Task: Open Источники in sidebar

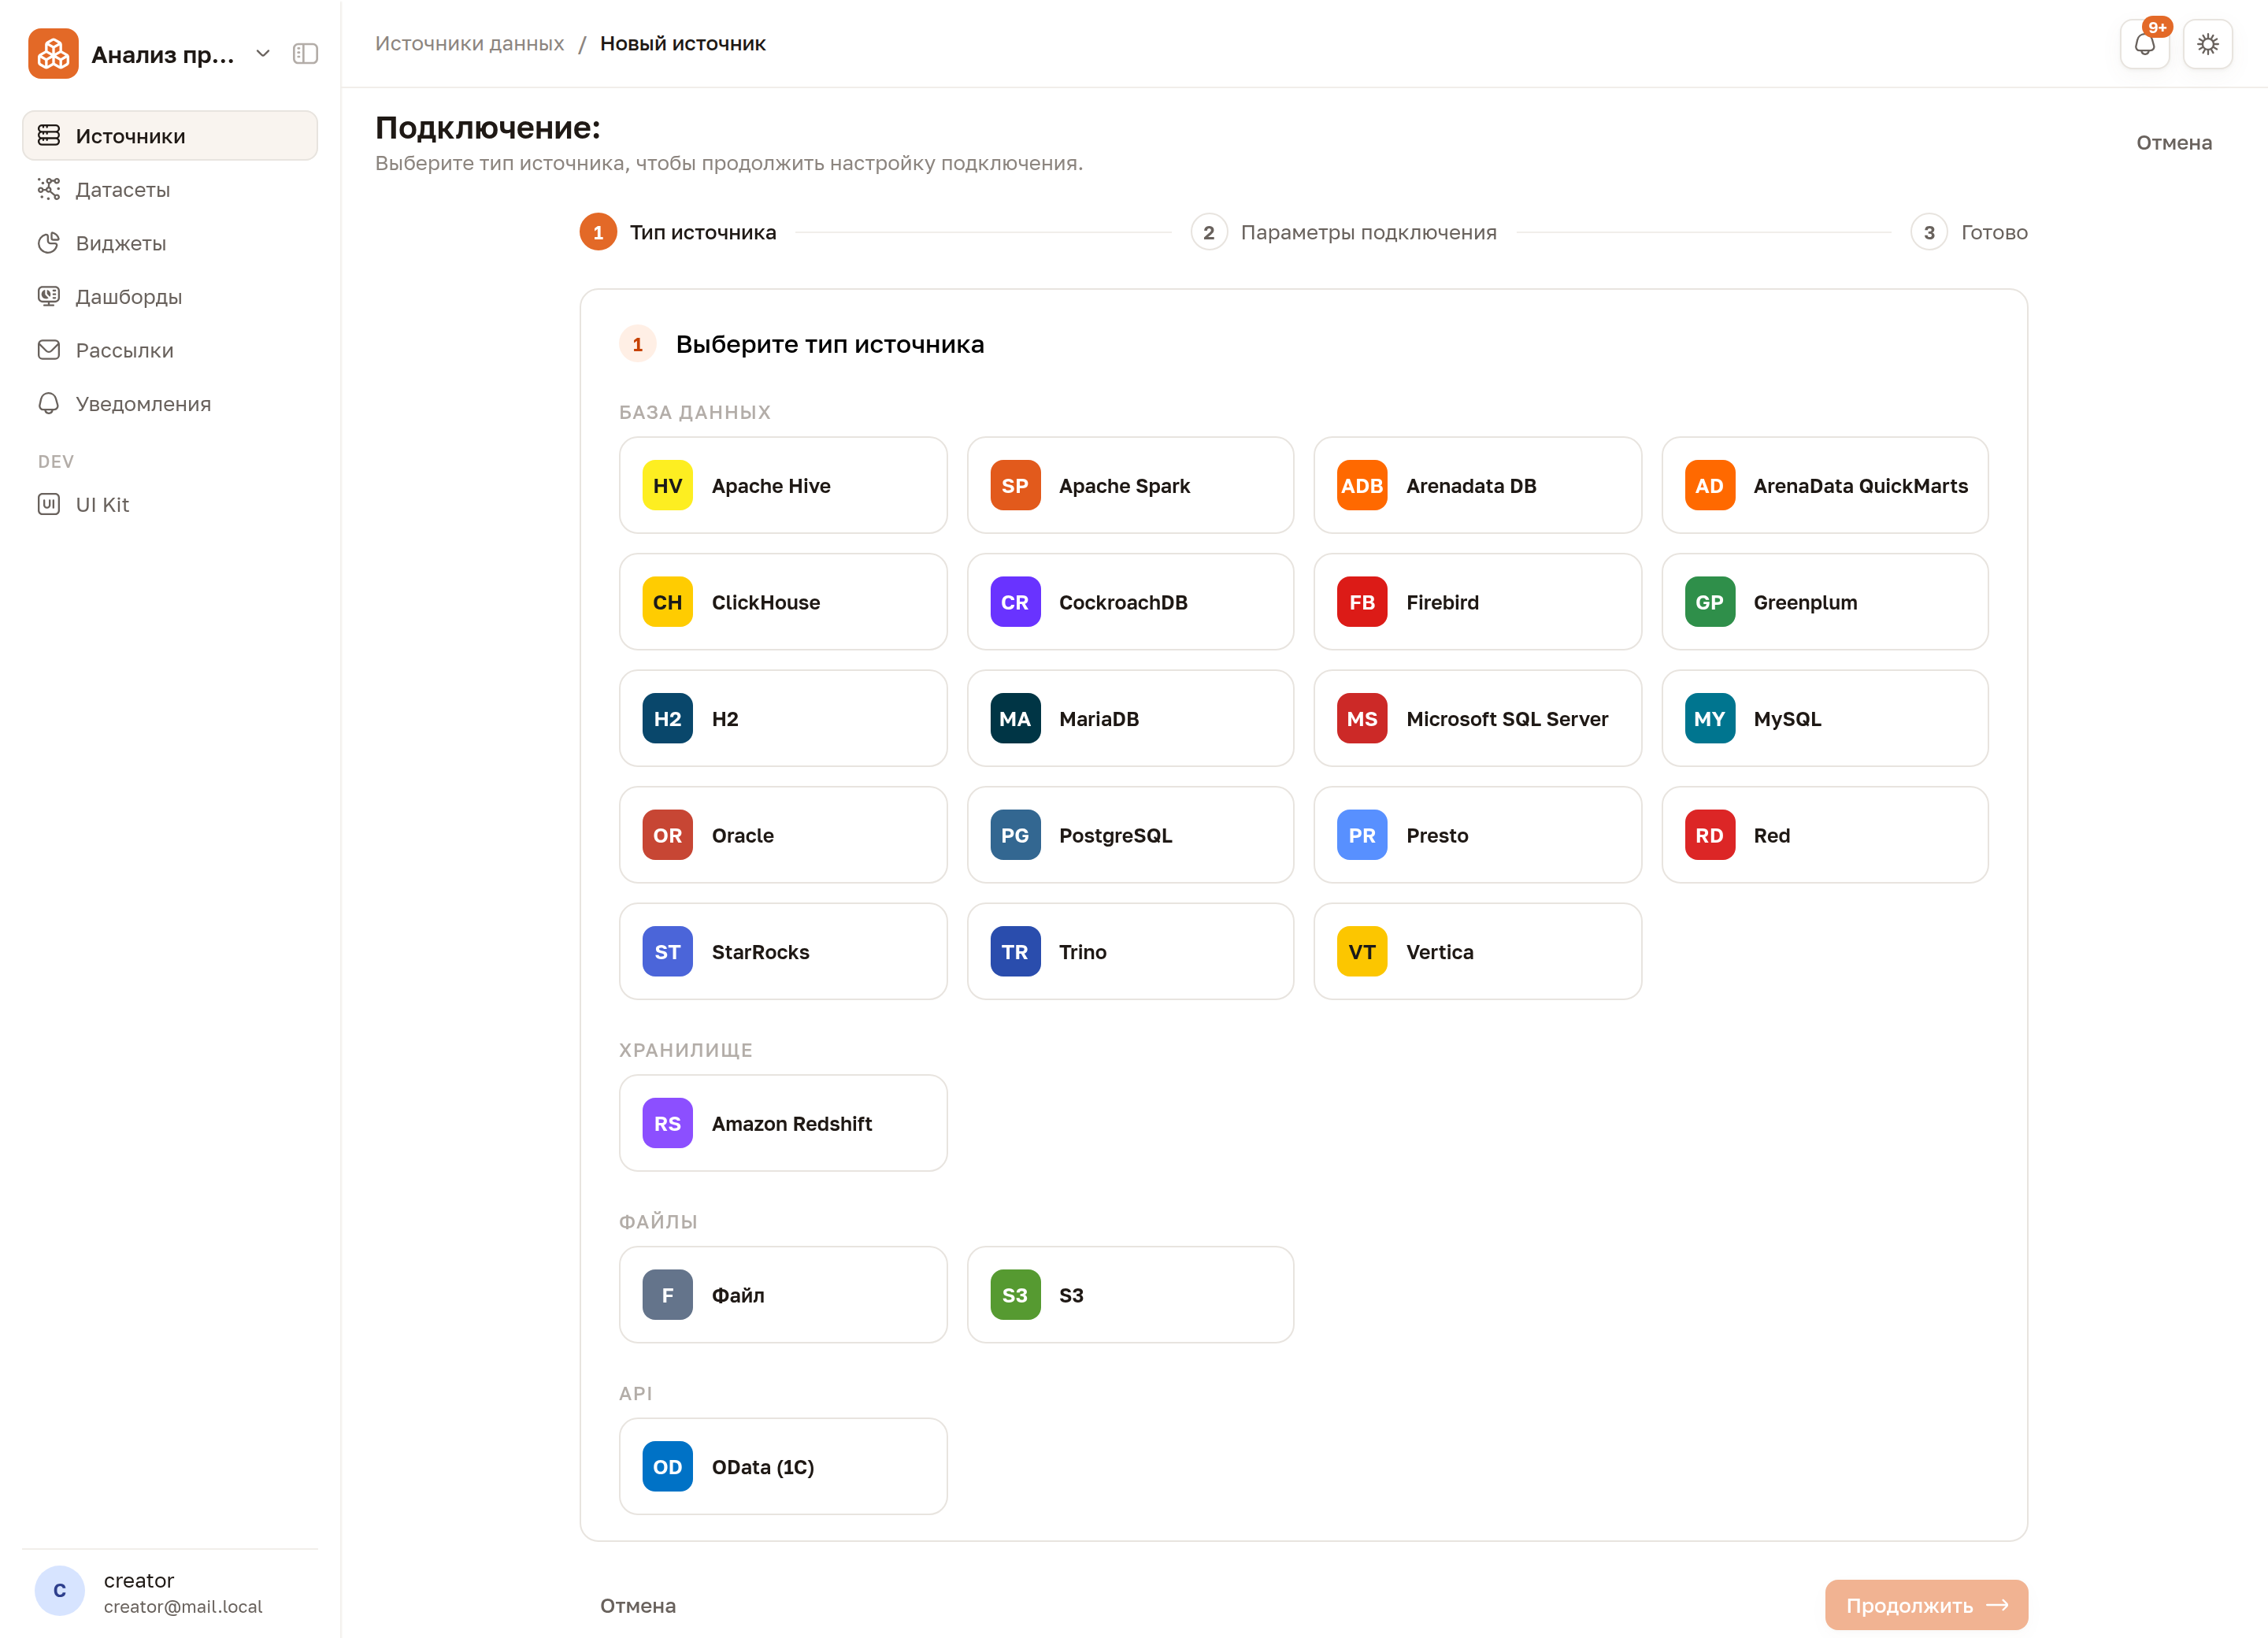Action: tap(170, 135)
